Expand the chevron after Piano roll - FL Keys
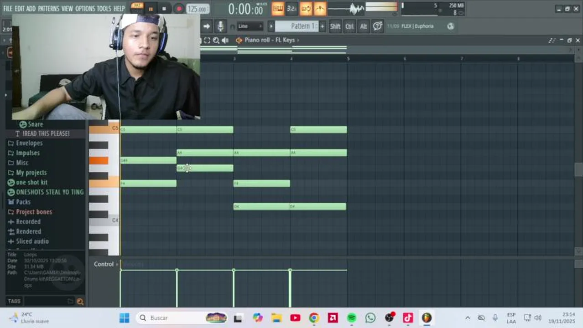 coord(298,40)
